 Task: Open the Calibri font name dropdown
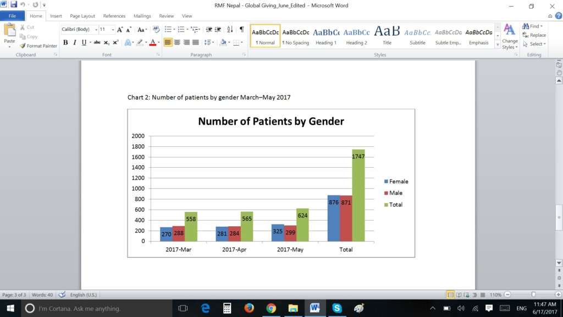pos(96,30)
